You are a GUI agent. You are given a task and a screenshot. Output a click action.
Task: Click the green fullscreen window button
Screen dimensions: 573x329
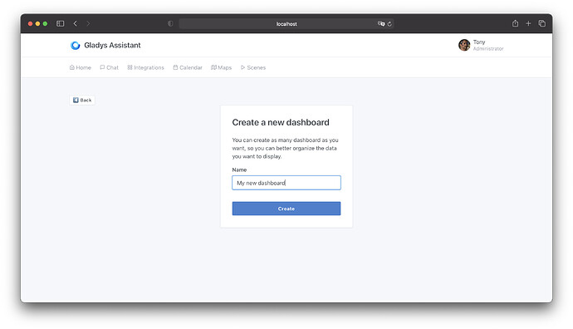(45, 24)
